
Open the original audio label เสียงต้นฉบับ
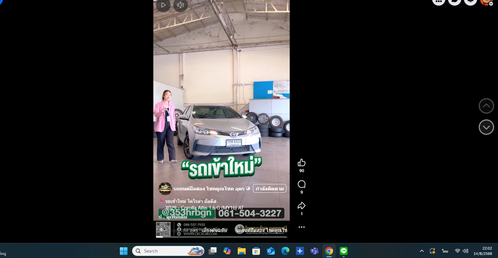tap(215, 230)
